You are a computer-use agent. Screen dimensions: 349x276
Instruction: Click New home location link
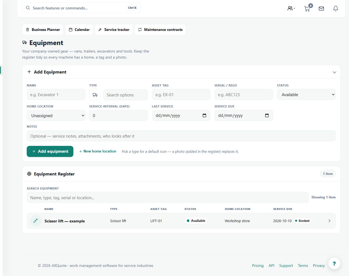(98, 151)
